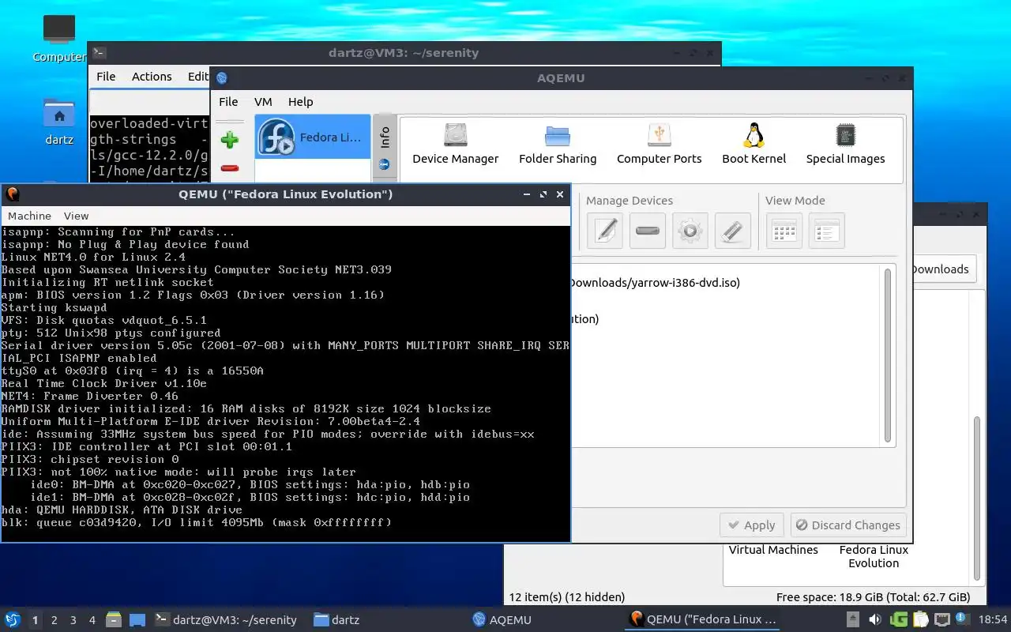This screenshot has height=632, width=1011.
Task: Switch to workspace 3
Action: (x=73, y=620)
